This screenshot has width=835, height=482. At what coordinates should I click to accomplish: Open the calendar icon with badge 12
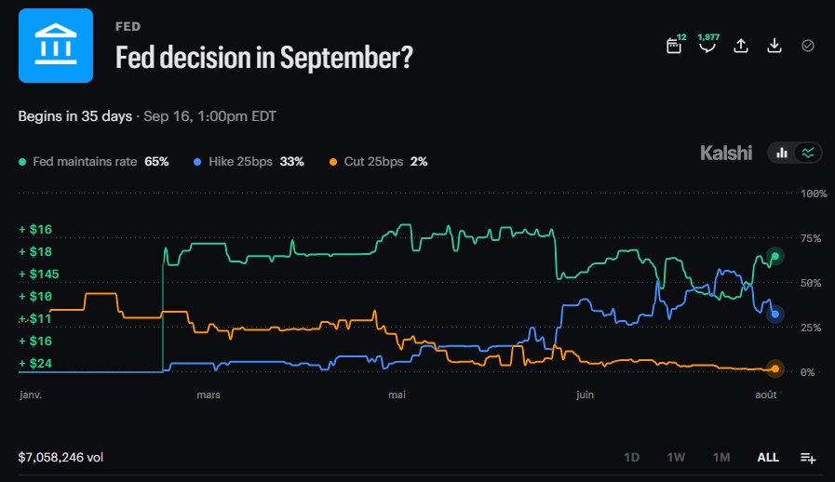click(674, 46)
